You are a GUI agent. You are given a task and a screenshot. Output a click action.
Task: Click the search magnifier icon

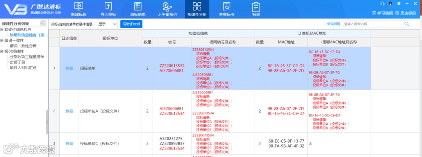click(x=406, y=24)
